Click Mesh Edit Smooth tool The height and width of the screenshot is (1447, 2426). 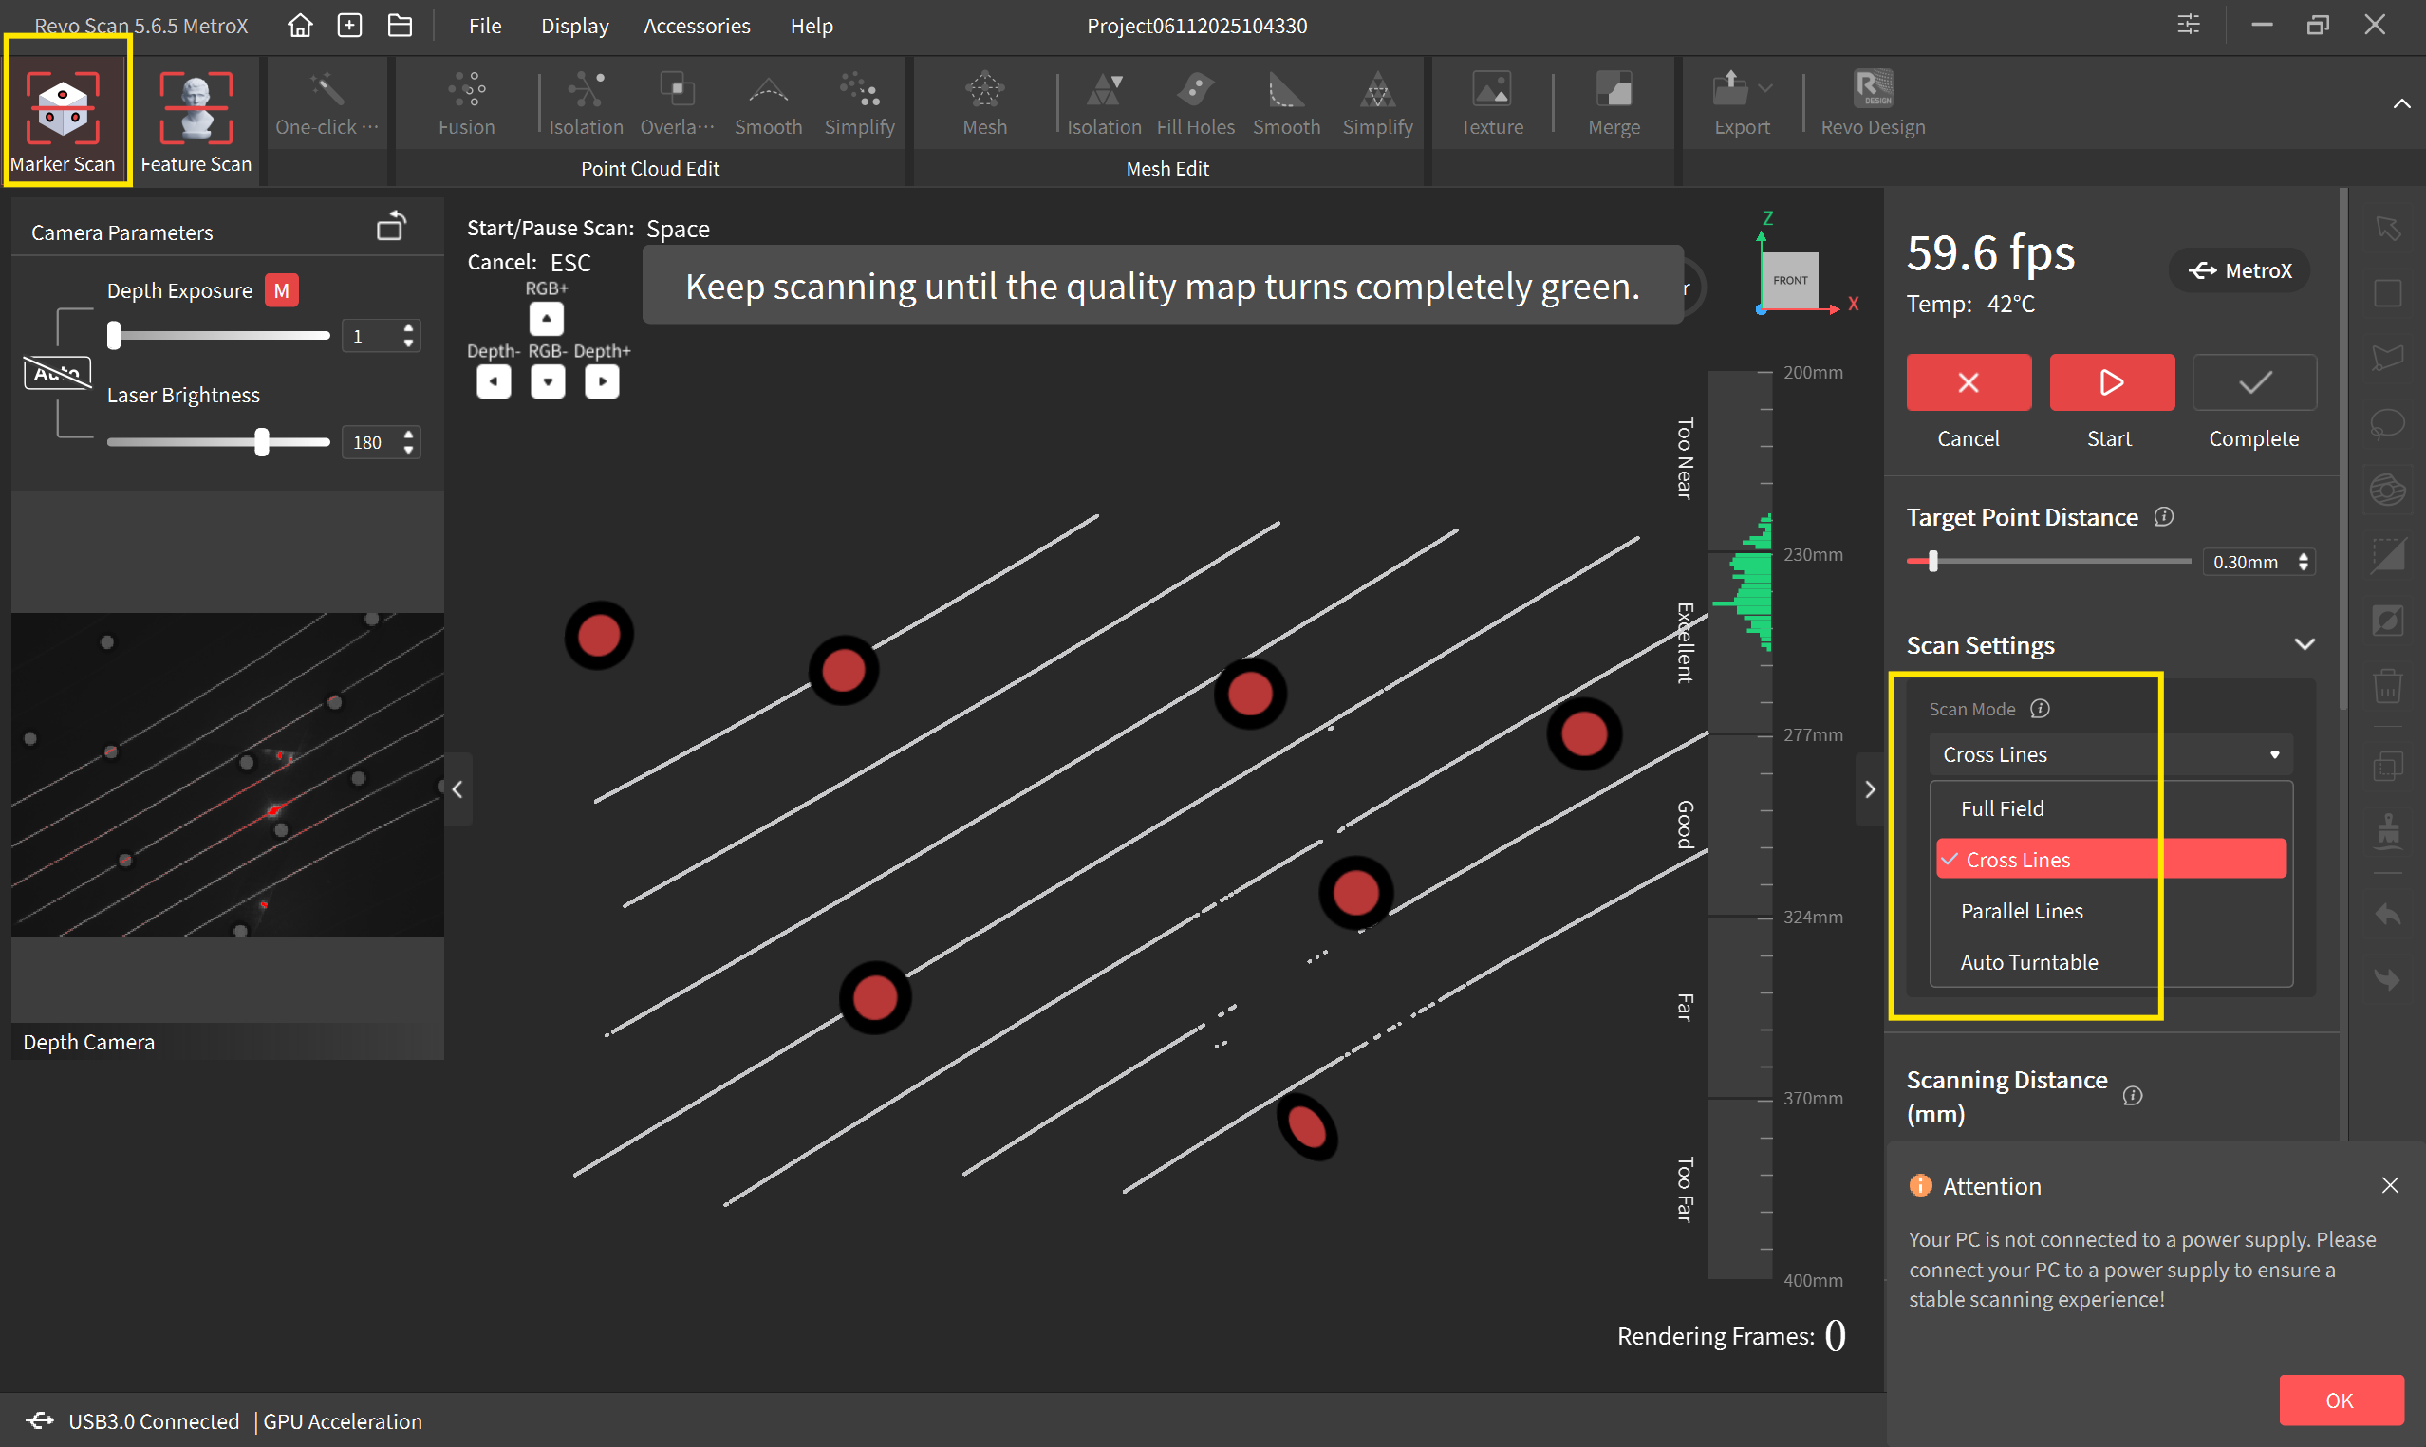click(1286, 104)
